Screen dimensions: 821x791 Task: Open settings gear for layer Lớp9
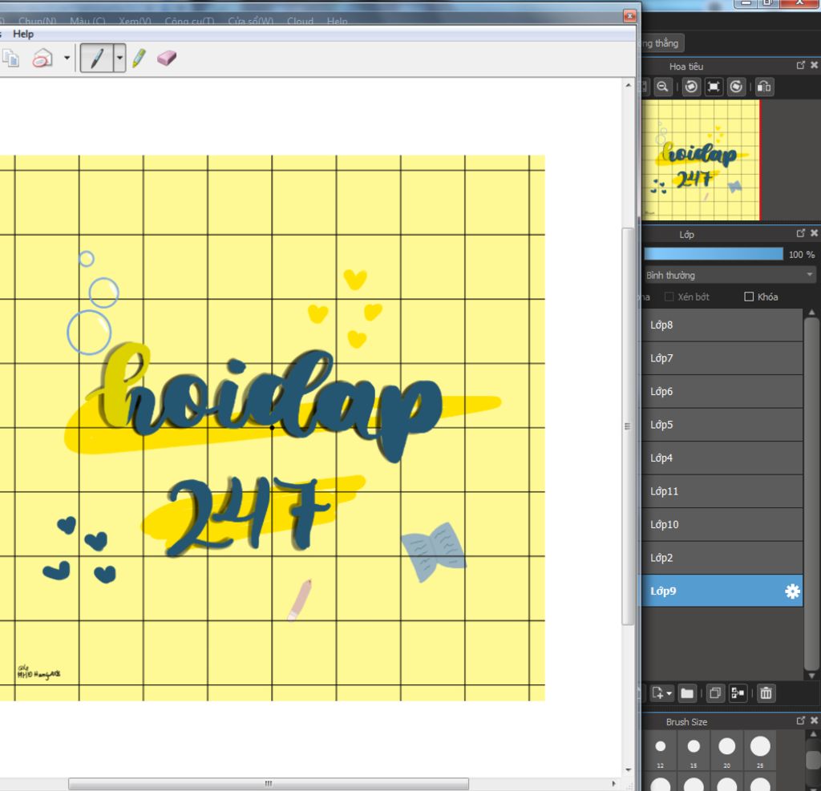tap(792, 591)
